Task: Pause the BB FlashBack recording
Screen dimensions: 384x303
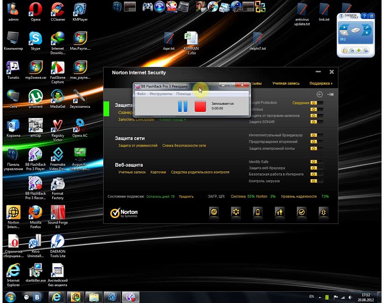Action: [182, 106]
